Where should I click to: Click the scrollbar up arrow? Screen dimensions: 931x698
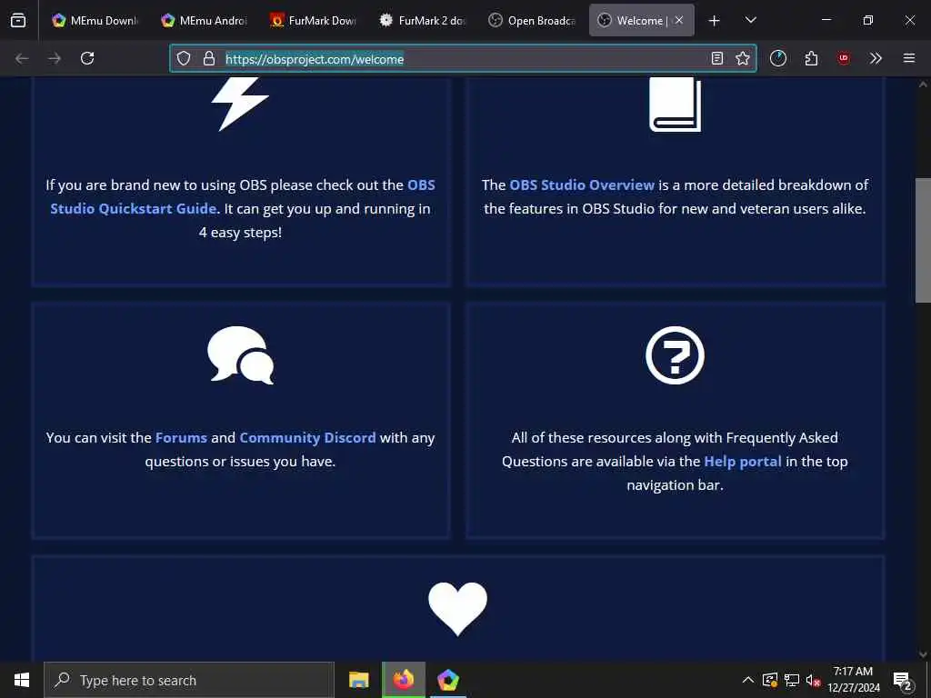(923, 85)
